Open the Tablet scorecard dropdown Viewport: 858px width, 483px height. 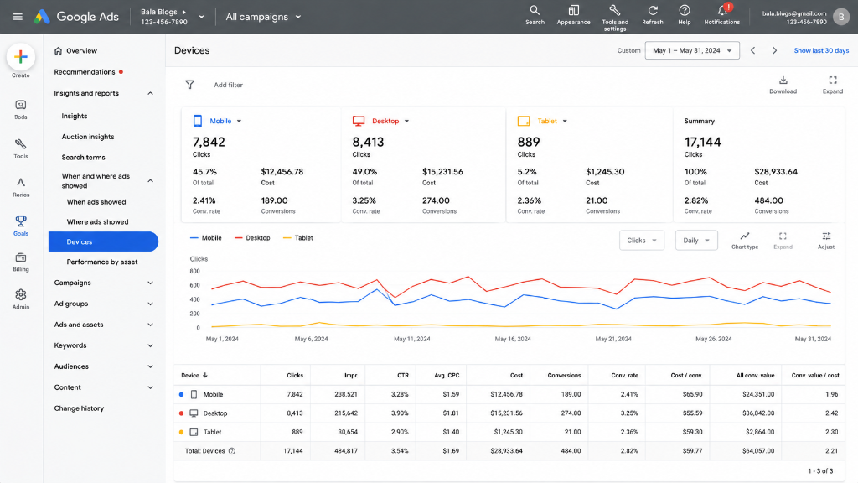tap(565, 121)
